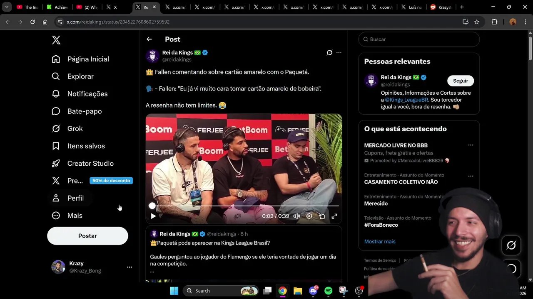Open options for MERCADO LIVRE NO BBB
The height and width of the screenshot is (299, 533).
tap(471, 145)
